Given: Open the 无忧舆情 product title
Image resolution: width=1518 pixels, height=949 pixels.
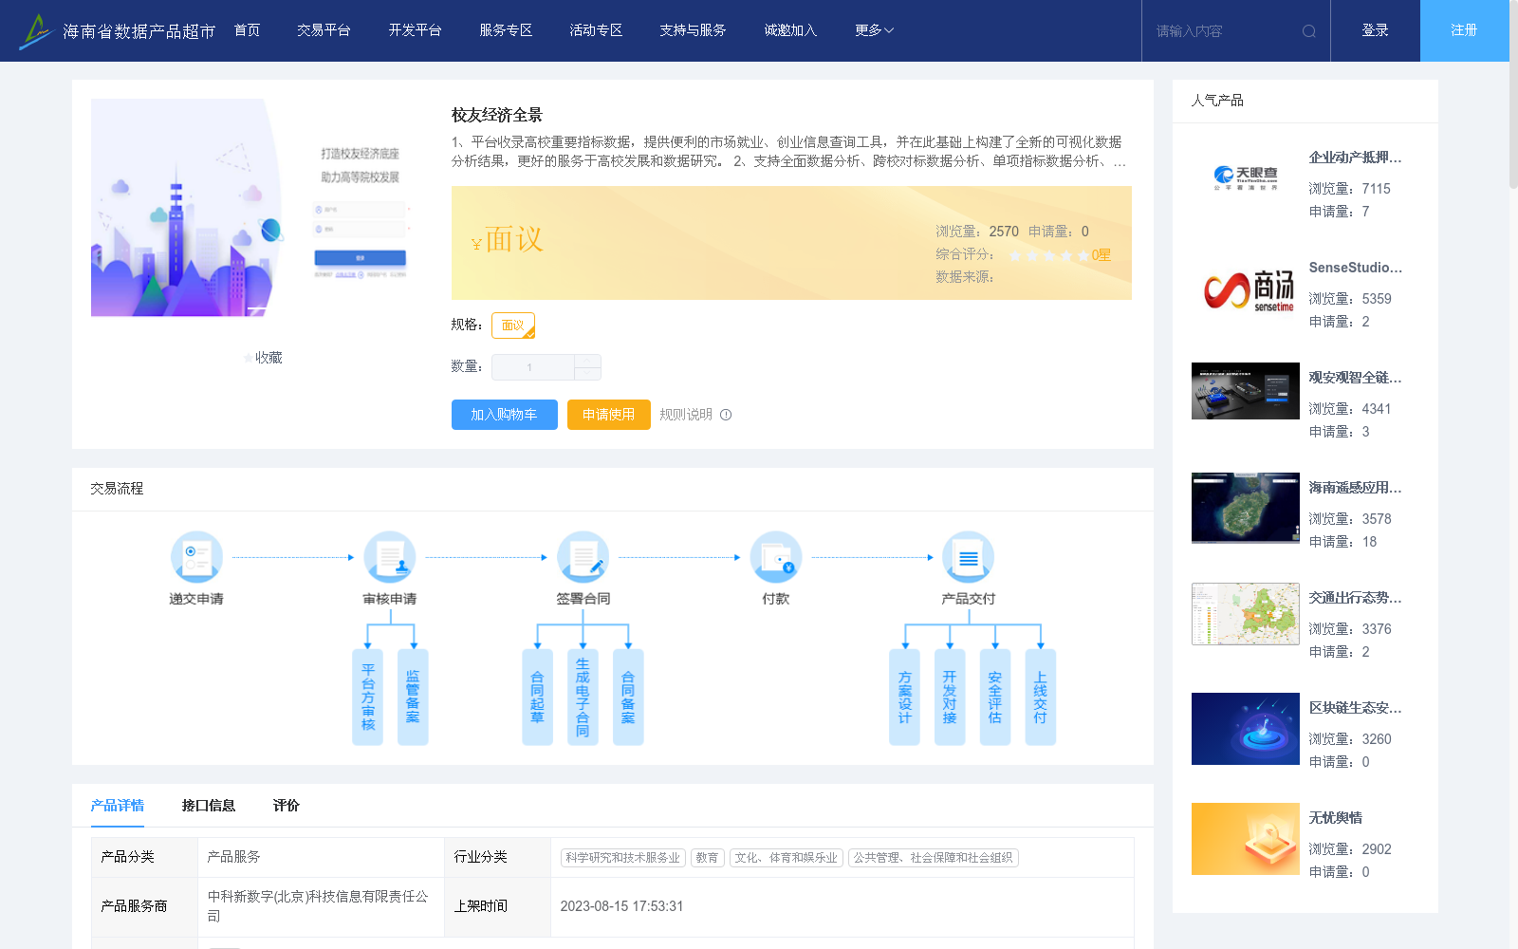Looking at the screenshot, I should [x=1336, y=818].
